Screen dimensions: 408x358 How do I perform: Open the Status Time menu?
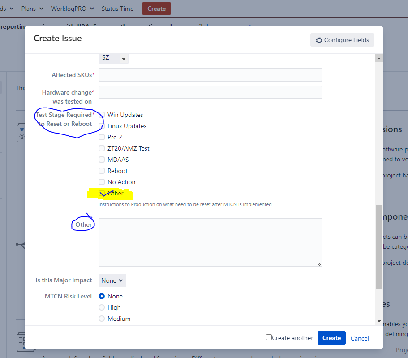117,9
